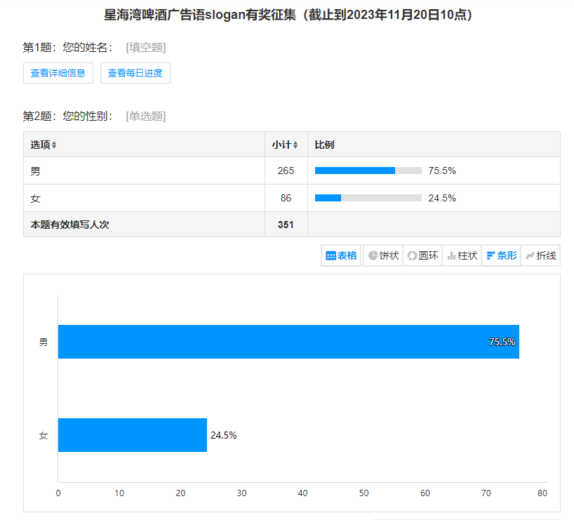Click the 265 count cell
Viewport: 574px width, 520px height.
coord(286,171)
